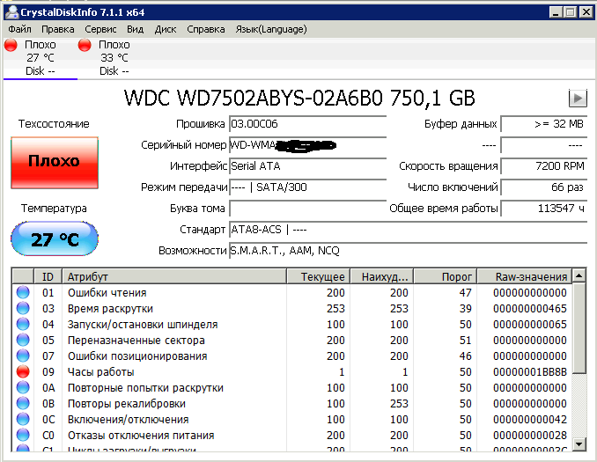Click the Raw-значения column header
Viewport: 597px width, 462px height.
coord(525,276)
